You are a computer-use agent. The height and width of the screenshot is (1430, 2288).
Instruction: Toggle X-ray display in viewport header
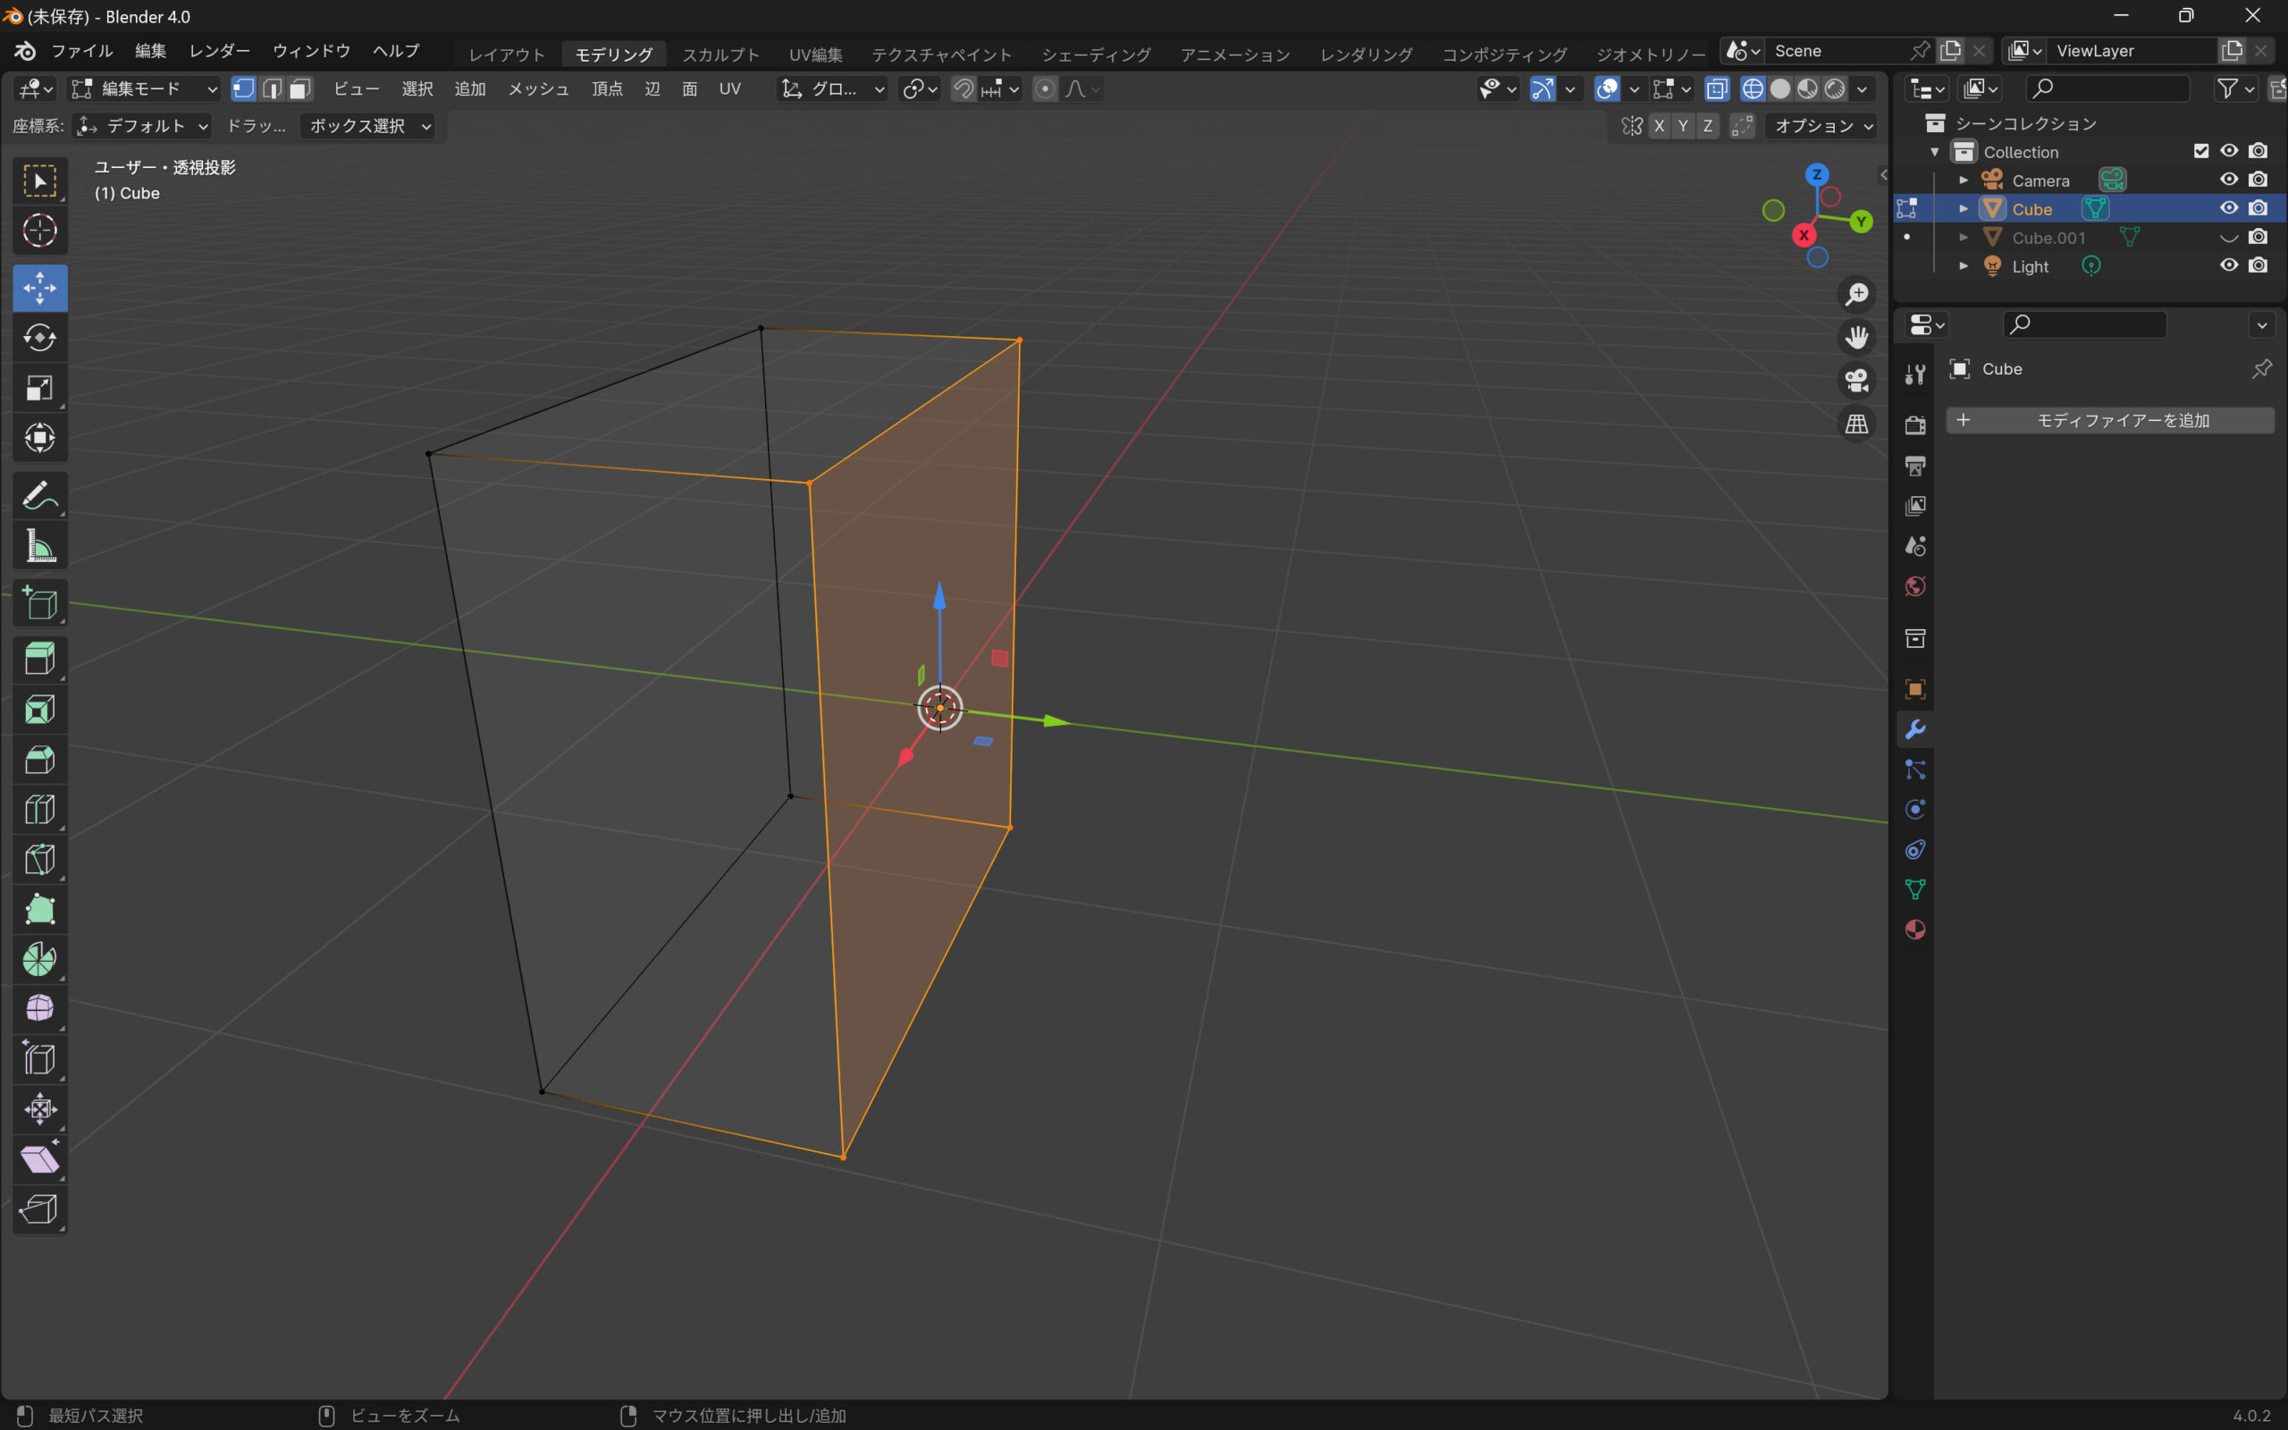(1716, 88)
